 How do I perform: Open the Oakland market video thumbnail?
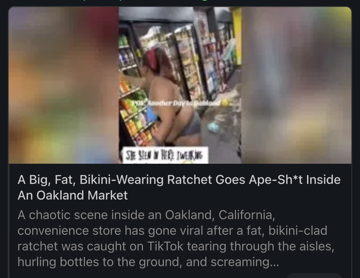180,85
